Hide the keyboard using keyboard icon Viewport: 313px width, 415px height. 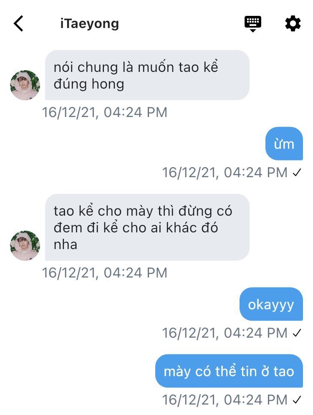click(x=253, y=24)
